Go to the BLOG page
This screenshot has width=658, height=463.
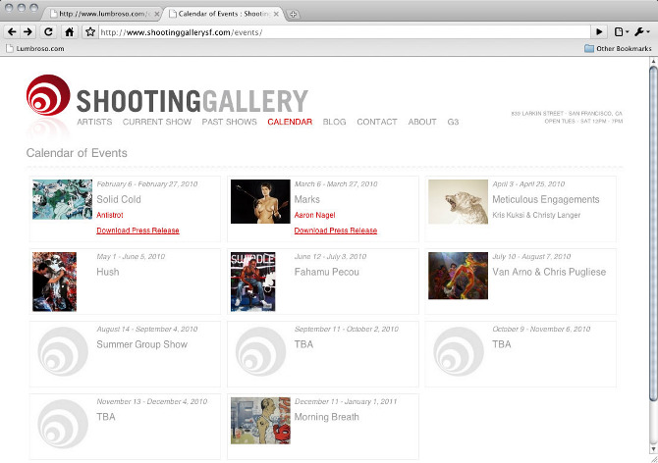click(335, 122)
